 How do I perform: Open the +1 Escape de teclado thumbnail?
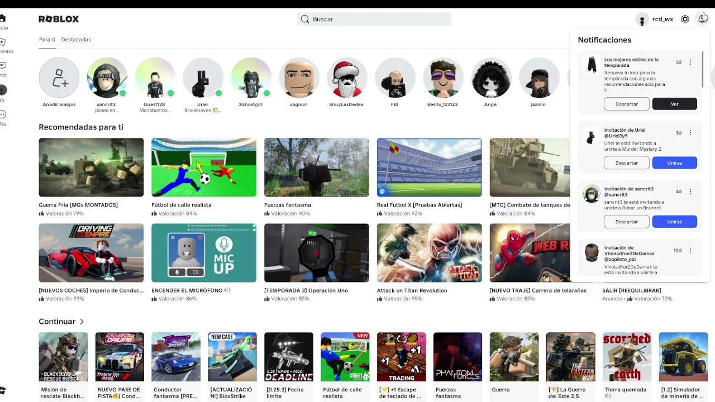(402, 357)
